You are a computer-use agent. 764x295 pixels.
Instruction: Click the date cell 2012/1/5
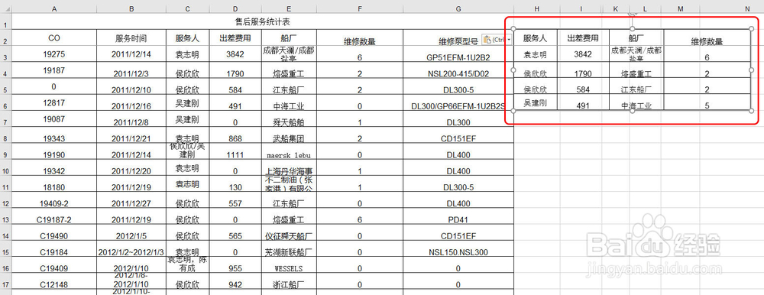[131, 233]
